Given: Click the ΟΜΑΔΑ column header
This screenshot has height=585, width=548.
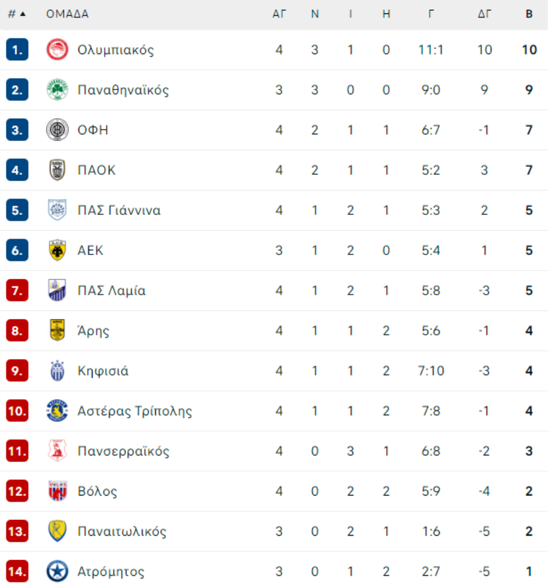Looking at the screenshot, I should point(68,14).
